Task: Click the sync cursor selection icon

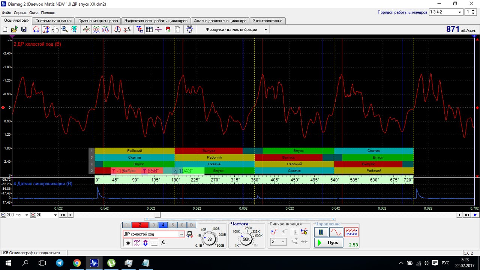Action: pyautogui.click(x=304, y=232)
